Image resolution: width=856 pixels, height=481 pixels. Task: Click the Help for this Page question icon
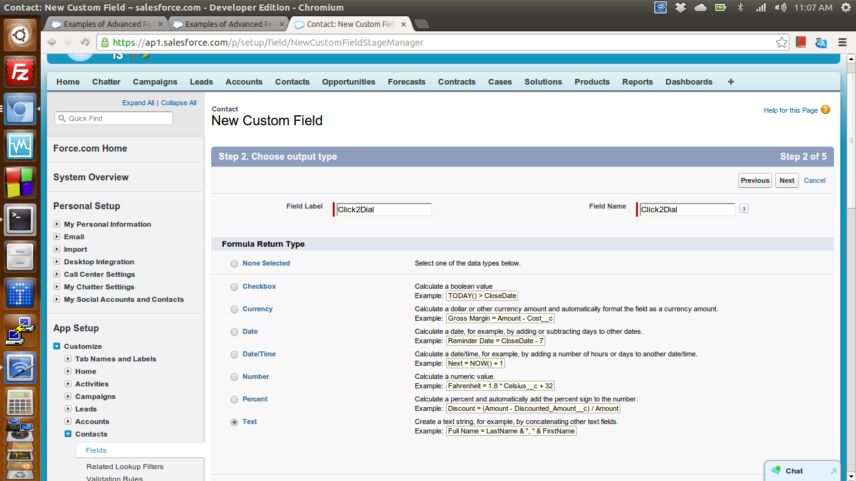coord(825,110)
